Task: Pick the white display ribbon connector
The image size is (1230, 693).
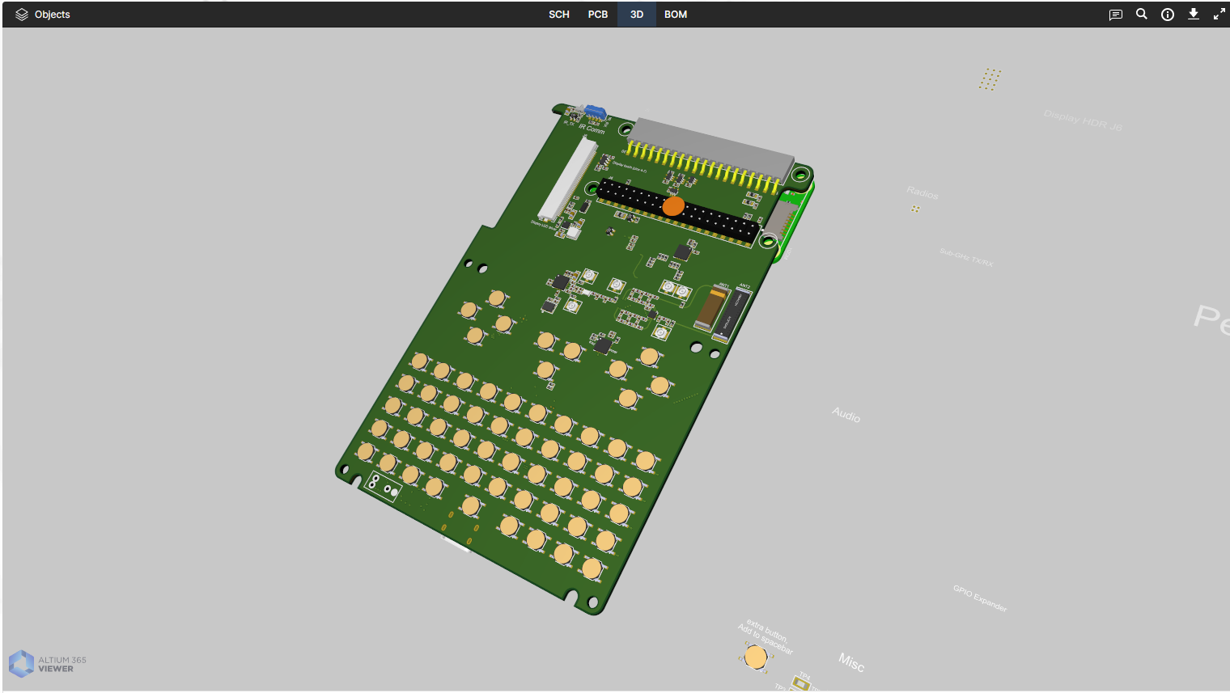Action: (567, 180)
